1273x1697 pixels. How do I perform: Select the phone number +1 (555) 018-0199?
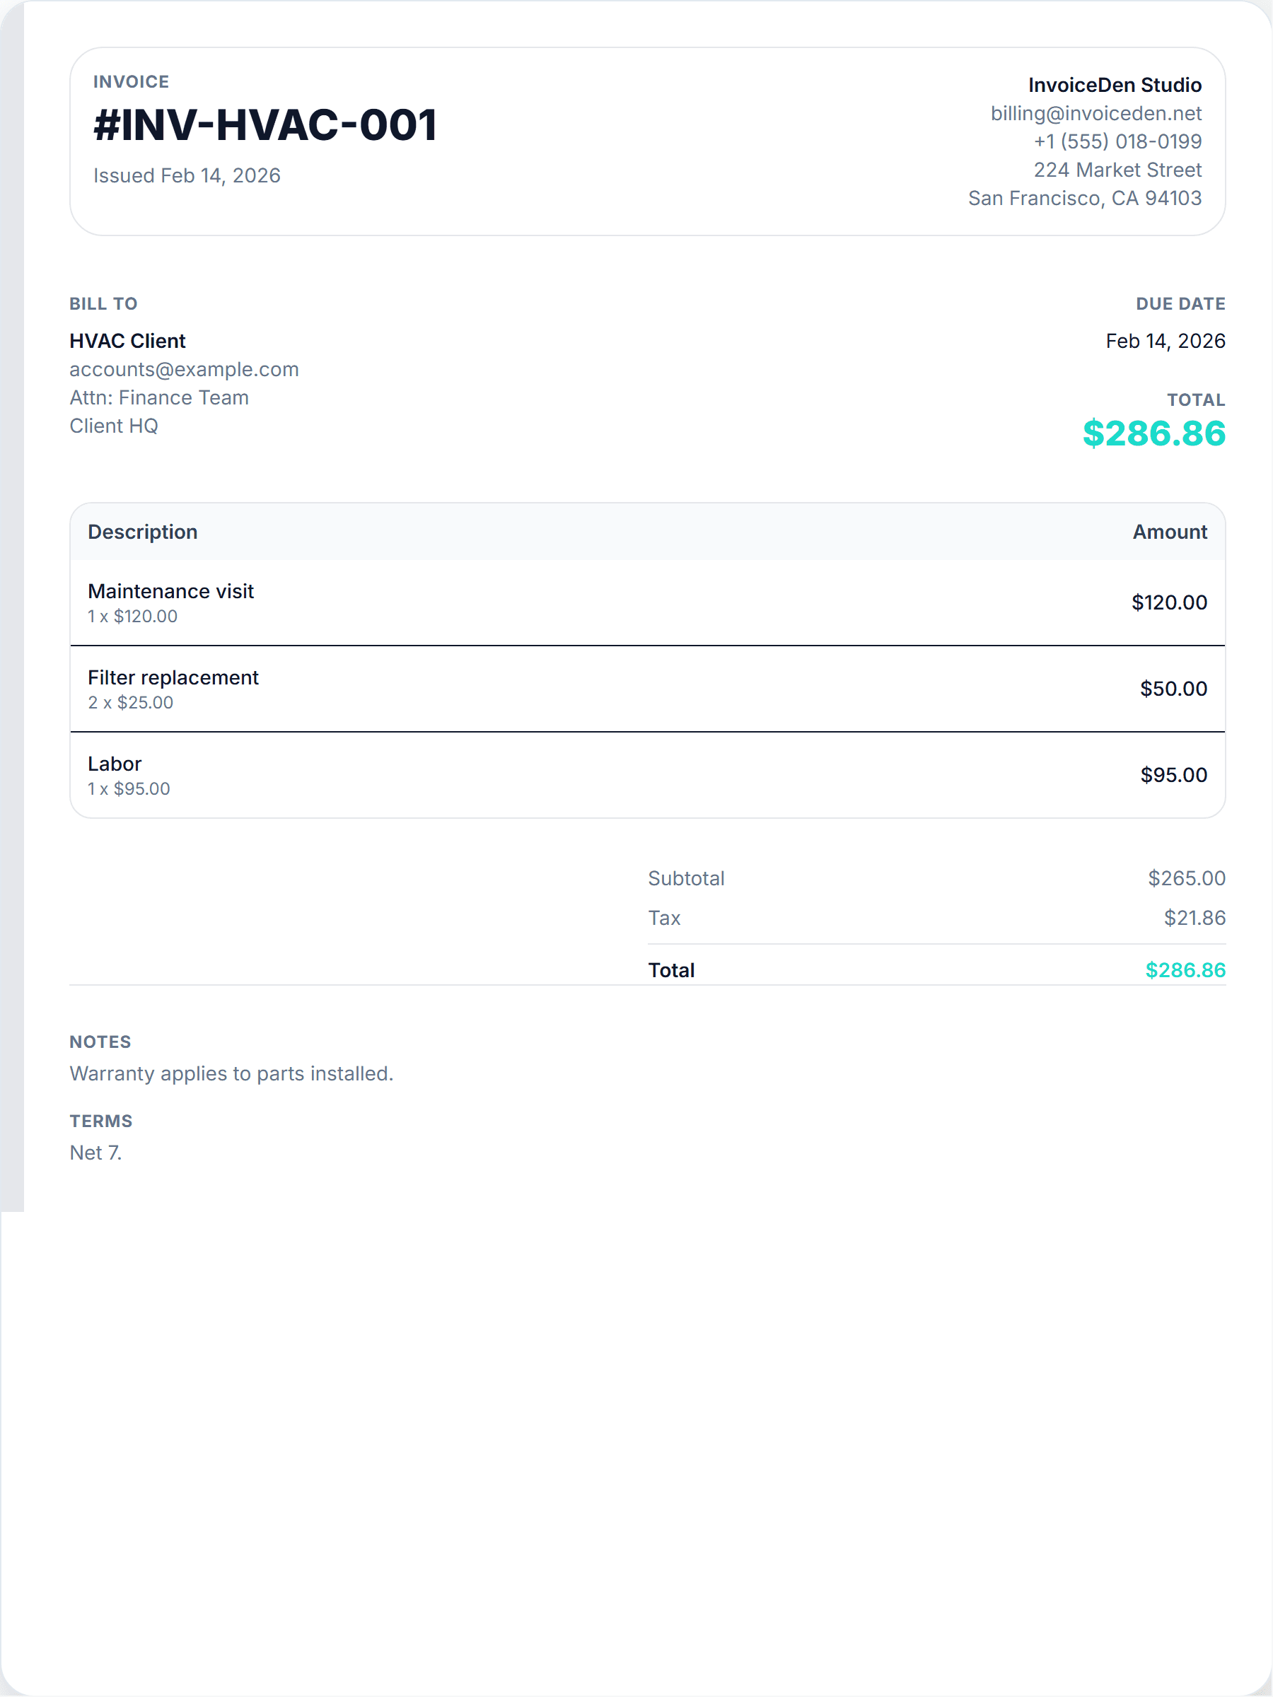coord(1117,141)
